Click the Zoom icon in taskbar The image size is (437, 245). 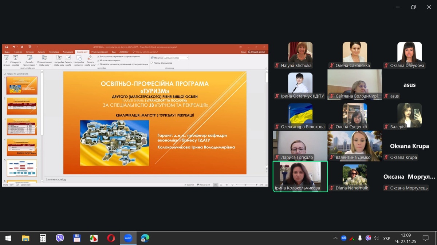click(128, 238)
